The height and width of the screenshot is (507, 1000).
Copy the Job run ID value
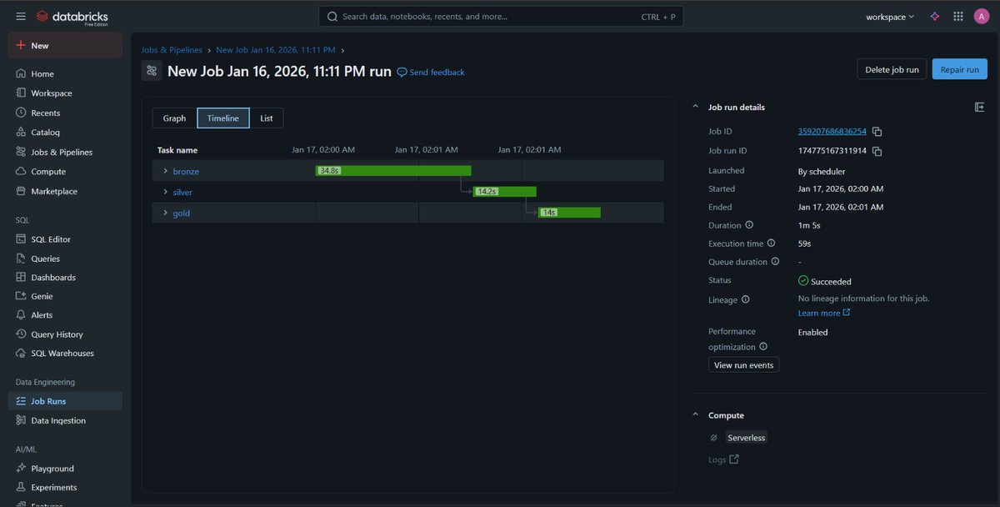pyautogui.click(x=877, y=151)
